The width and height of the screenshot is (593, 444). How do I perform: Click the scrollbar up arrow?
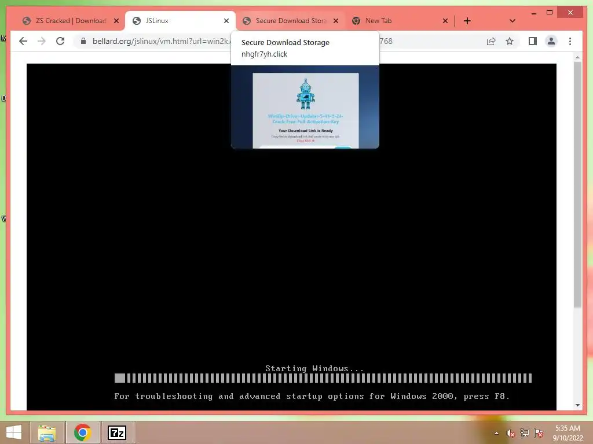point(577,57)
